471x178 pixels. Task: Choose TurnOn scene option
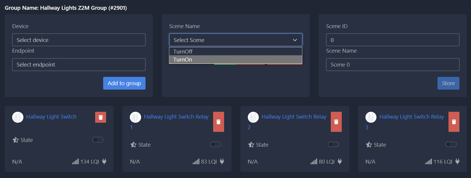coord(236,59)
